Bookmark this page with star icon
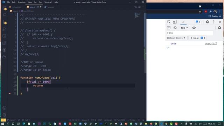The image size is (224, 126). [200, 12]
